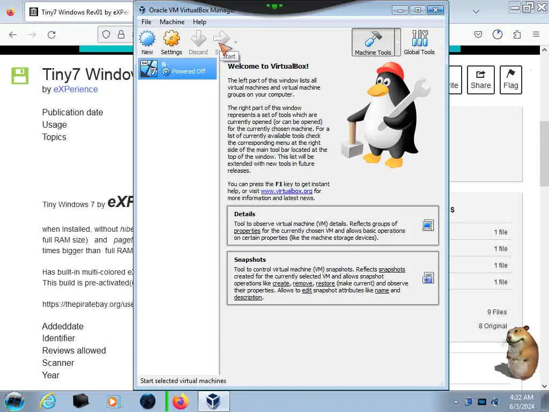Click the description link in Snapshots
The height and width of the screenshot is (412, 549).
point(248,297)
